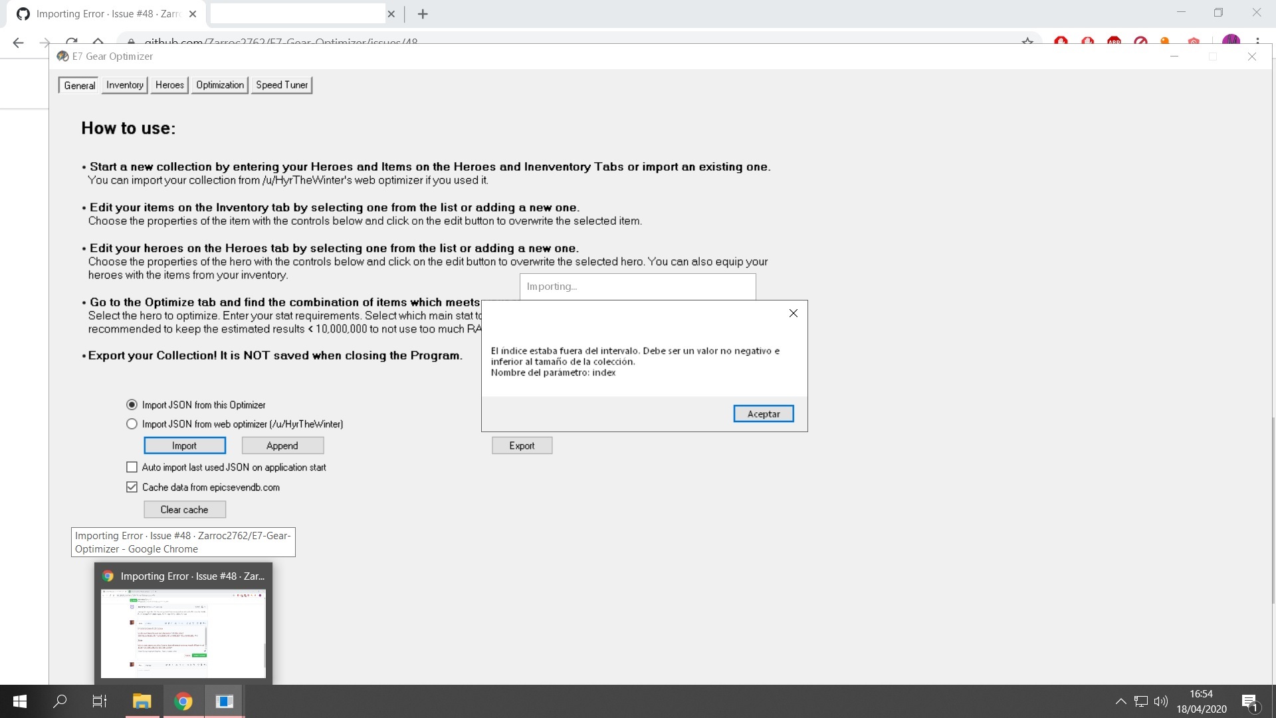Screen dimensions: 1276x718
Task: Enable Auto import last used JSON on start
Action: pos(132,467)
